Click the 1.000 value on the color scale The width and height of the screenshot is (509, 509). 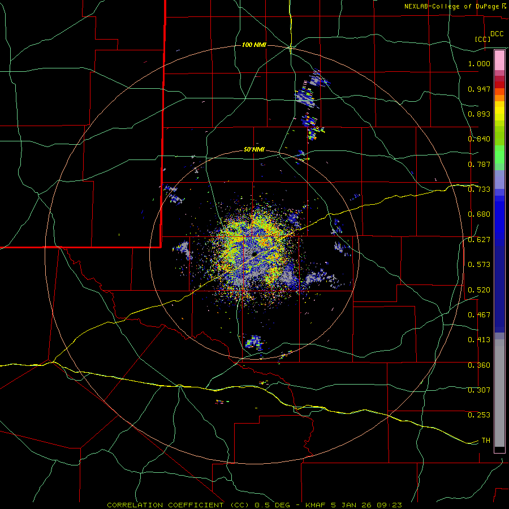tap(479, 63)
